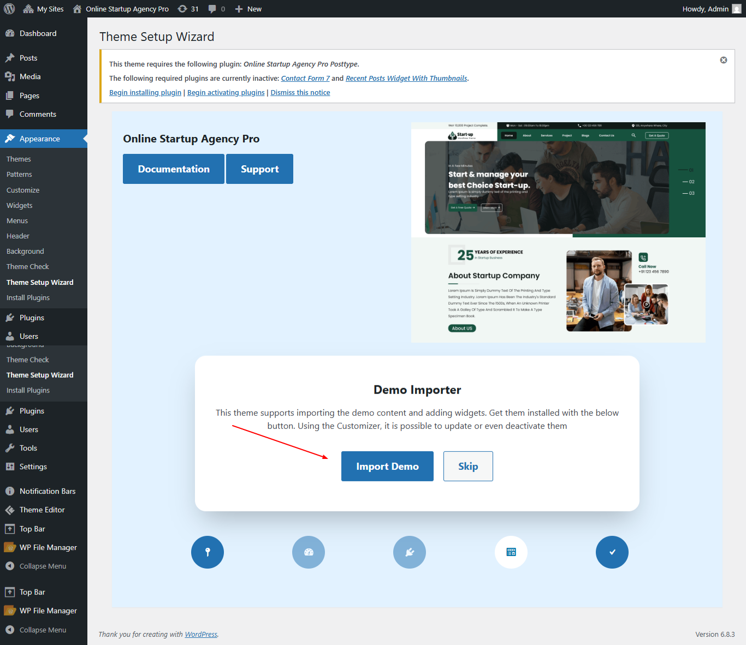Open Notification Bars in sidebar
This screenshot has width=746, height=645.
tap(48, 491)
